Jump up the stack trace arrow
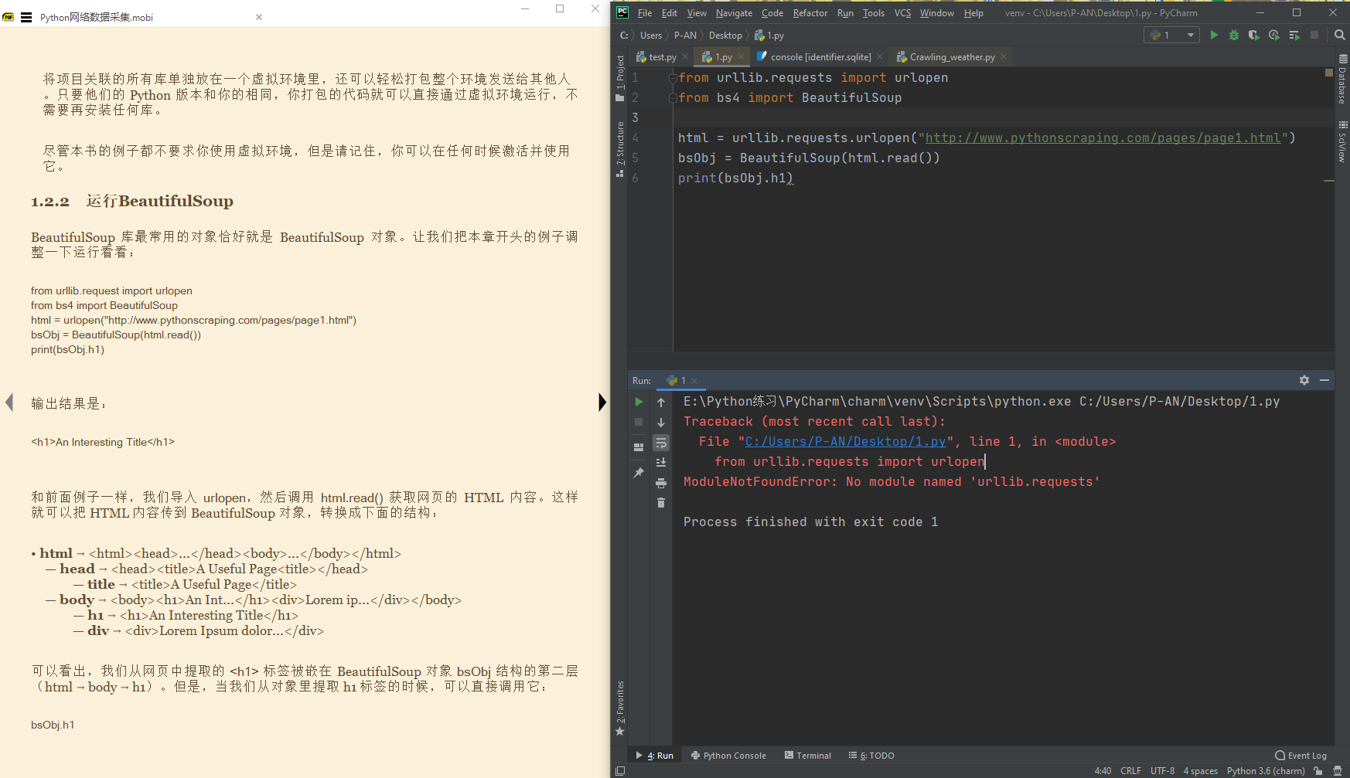The width and height of the screenshot is (1350, 778). (x=661, y=402)
